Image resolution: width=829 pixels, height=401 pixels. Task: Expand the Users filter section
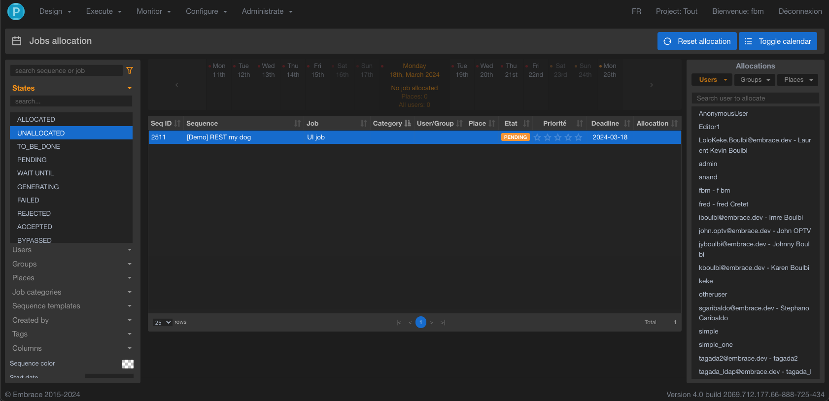click(72, 250)
